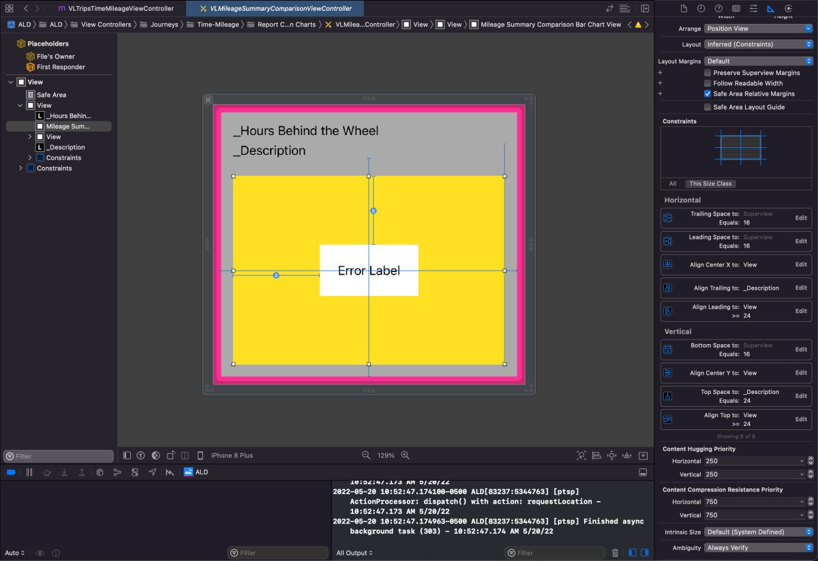This screenshot has width=818, height=561.
Task: Click the yellow warning triangle in jump bar
Action: tap(638, 24)
